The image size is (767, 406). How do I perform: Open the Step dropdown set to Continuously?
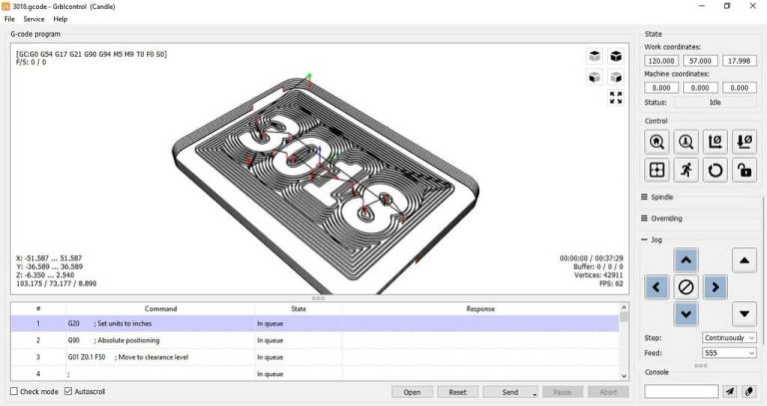tap(729, 337)
